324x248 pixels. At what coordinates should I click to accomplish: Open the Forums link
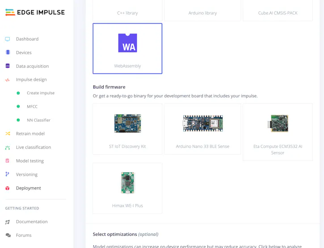tap(24, 235)
